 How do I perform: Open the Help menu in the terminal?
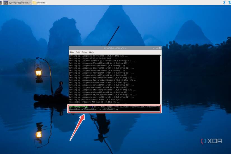pyautogui.click(x=92, y=52)
